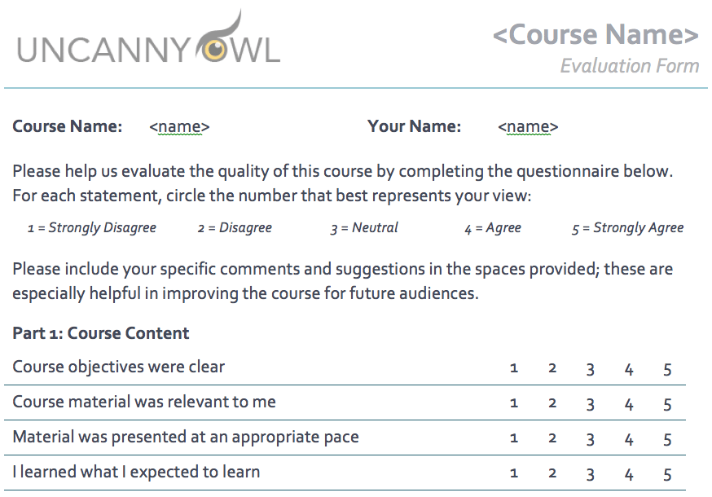The width and height of the screenshot is (712, 497).
Task: Pick rating 3 for appropriate pace statement
Action: pyautogui.click(x=590, y=439)
